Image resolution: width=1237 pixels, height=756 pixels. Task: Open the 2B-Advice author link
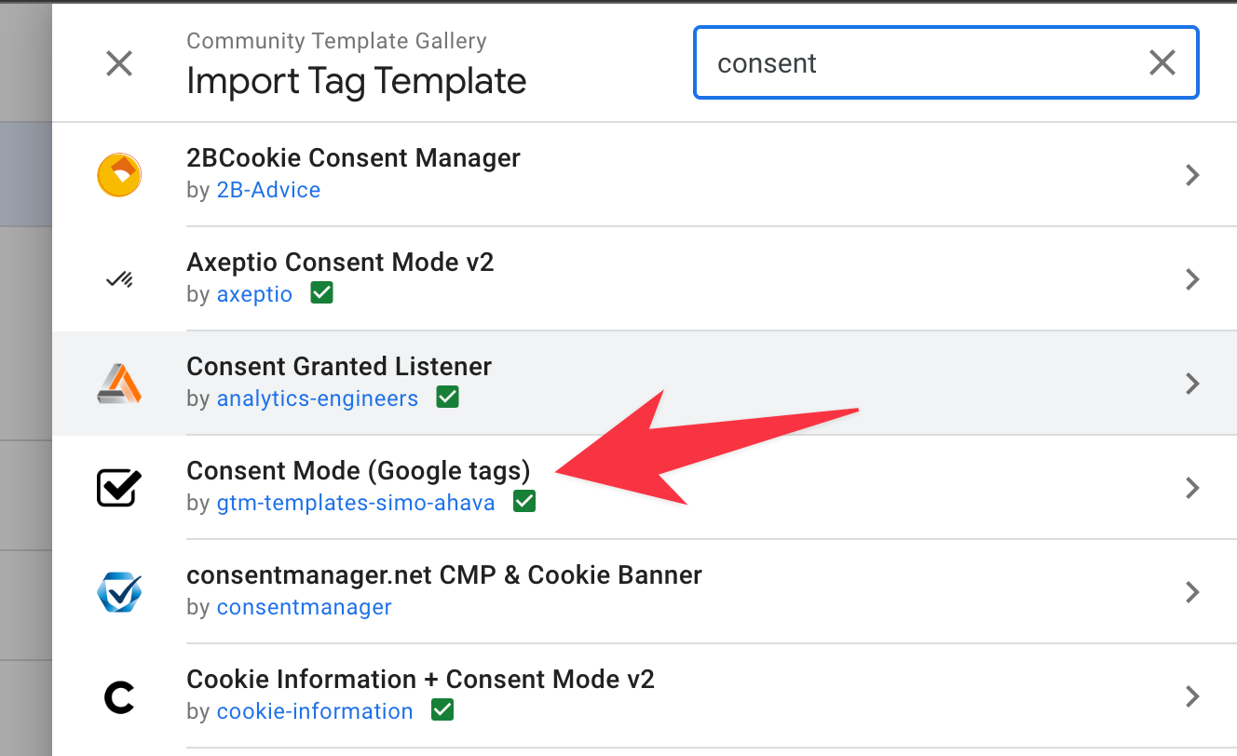(x=268, y=190)
